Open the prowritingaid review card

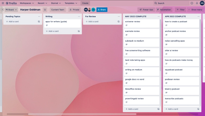tap(142, 100)
